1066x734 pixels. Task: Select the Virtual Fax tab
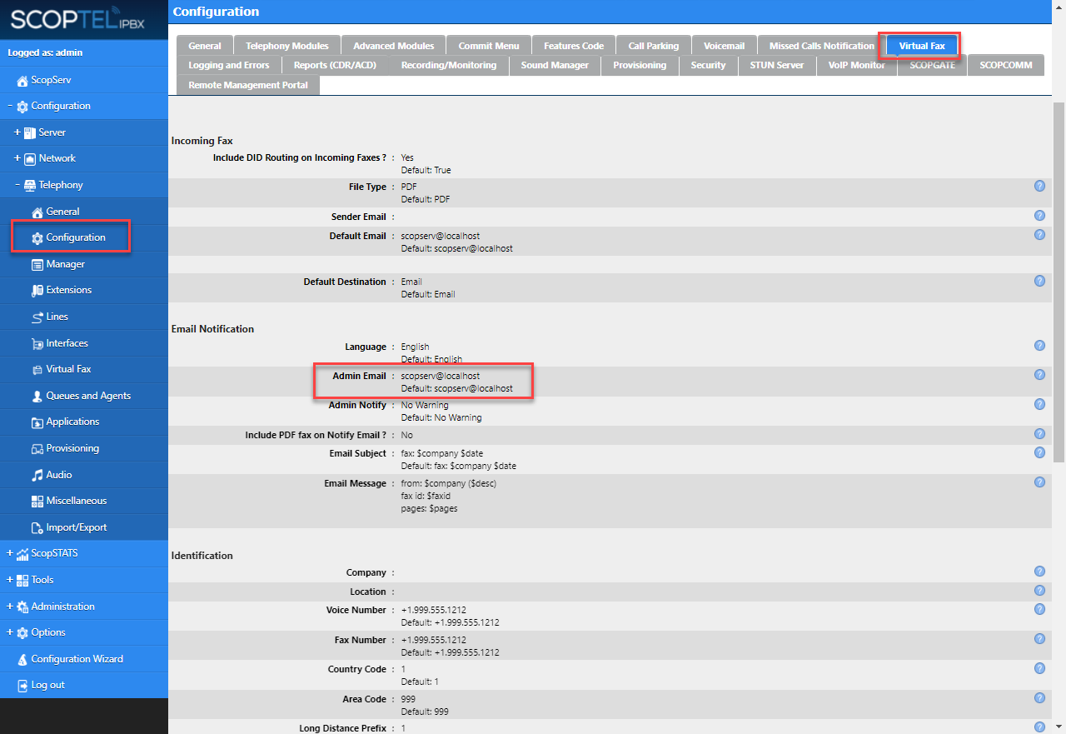tap(922, 46)
